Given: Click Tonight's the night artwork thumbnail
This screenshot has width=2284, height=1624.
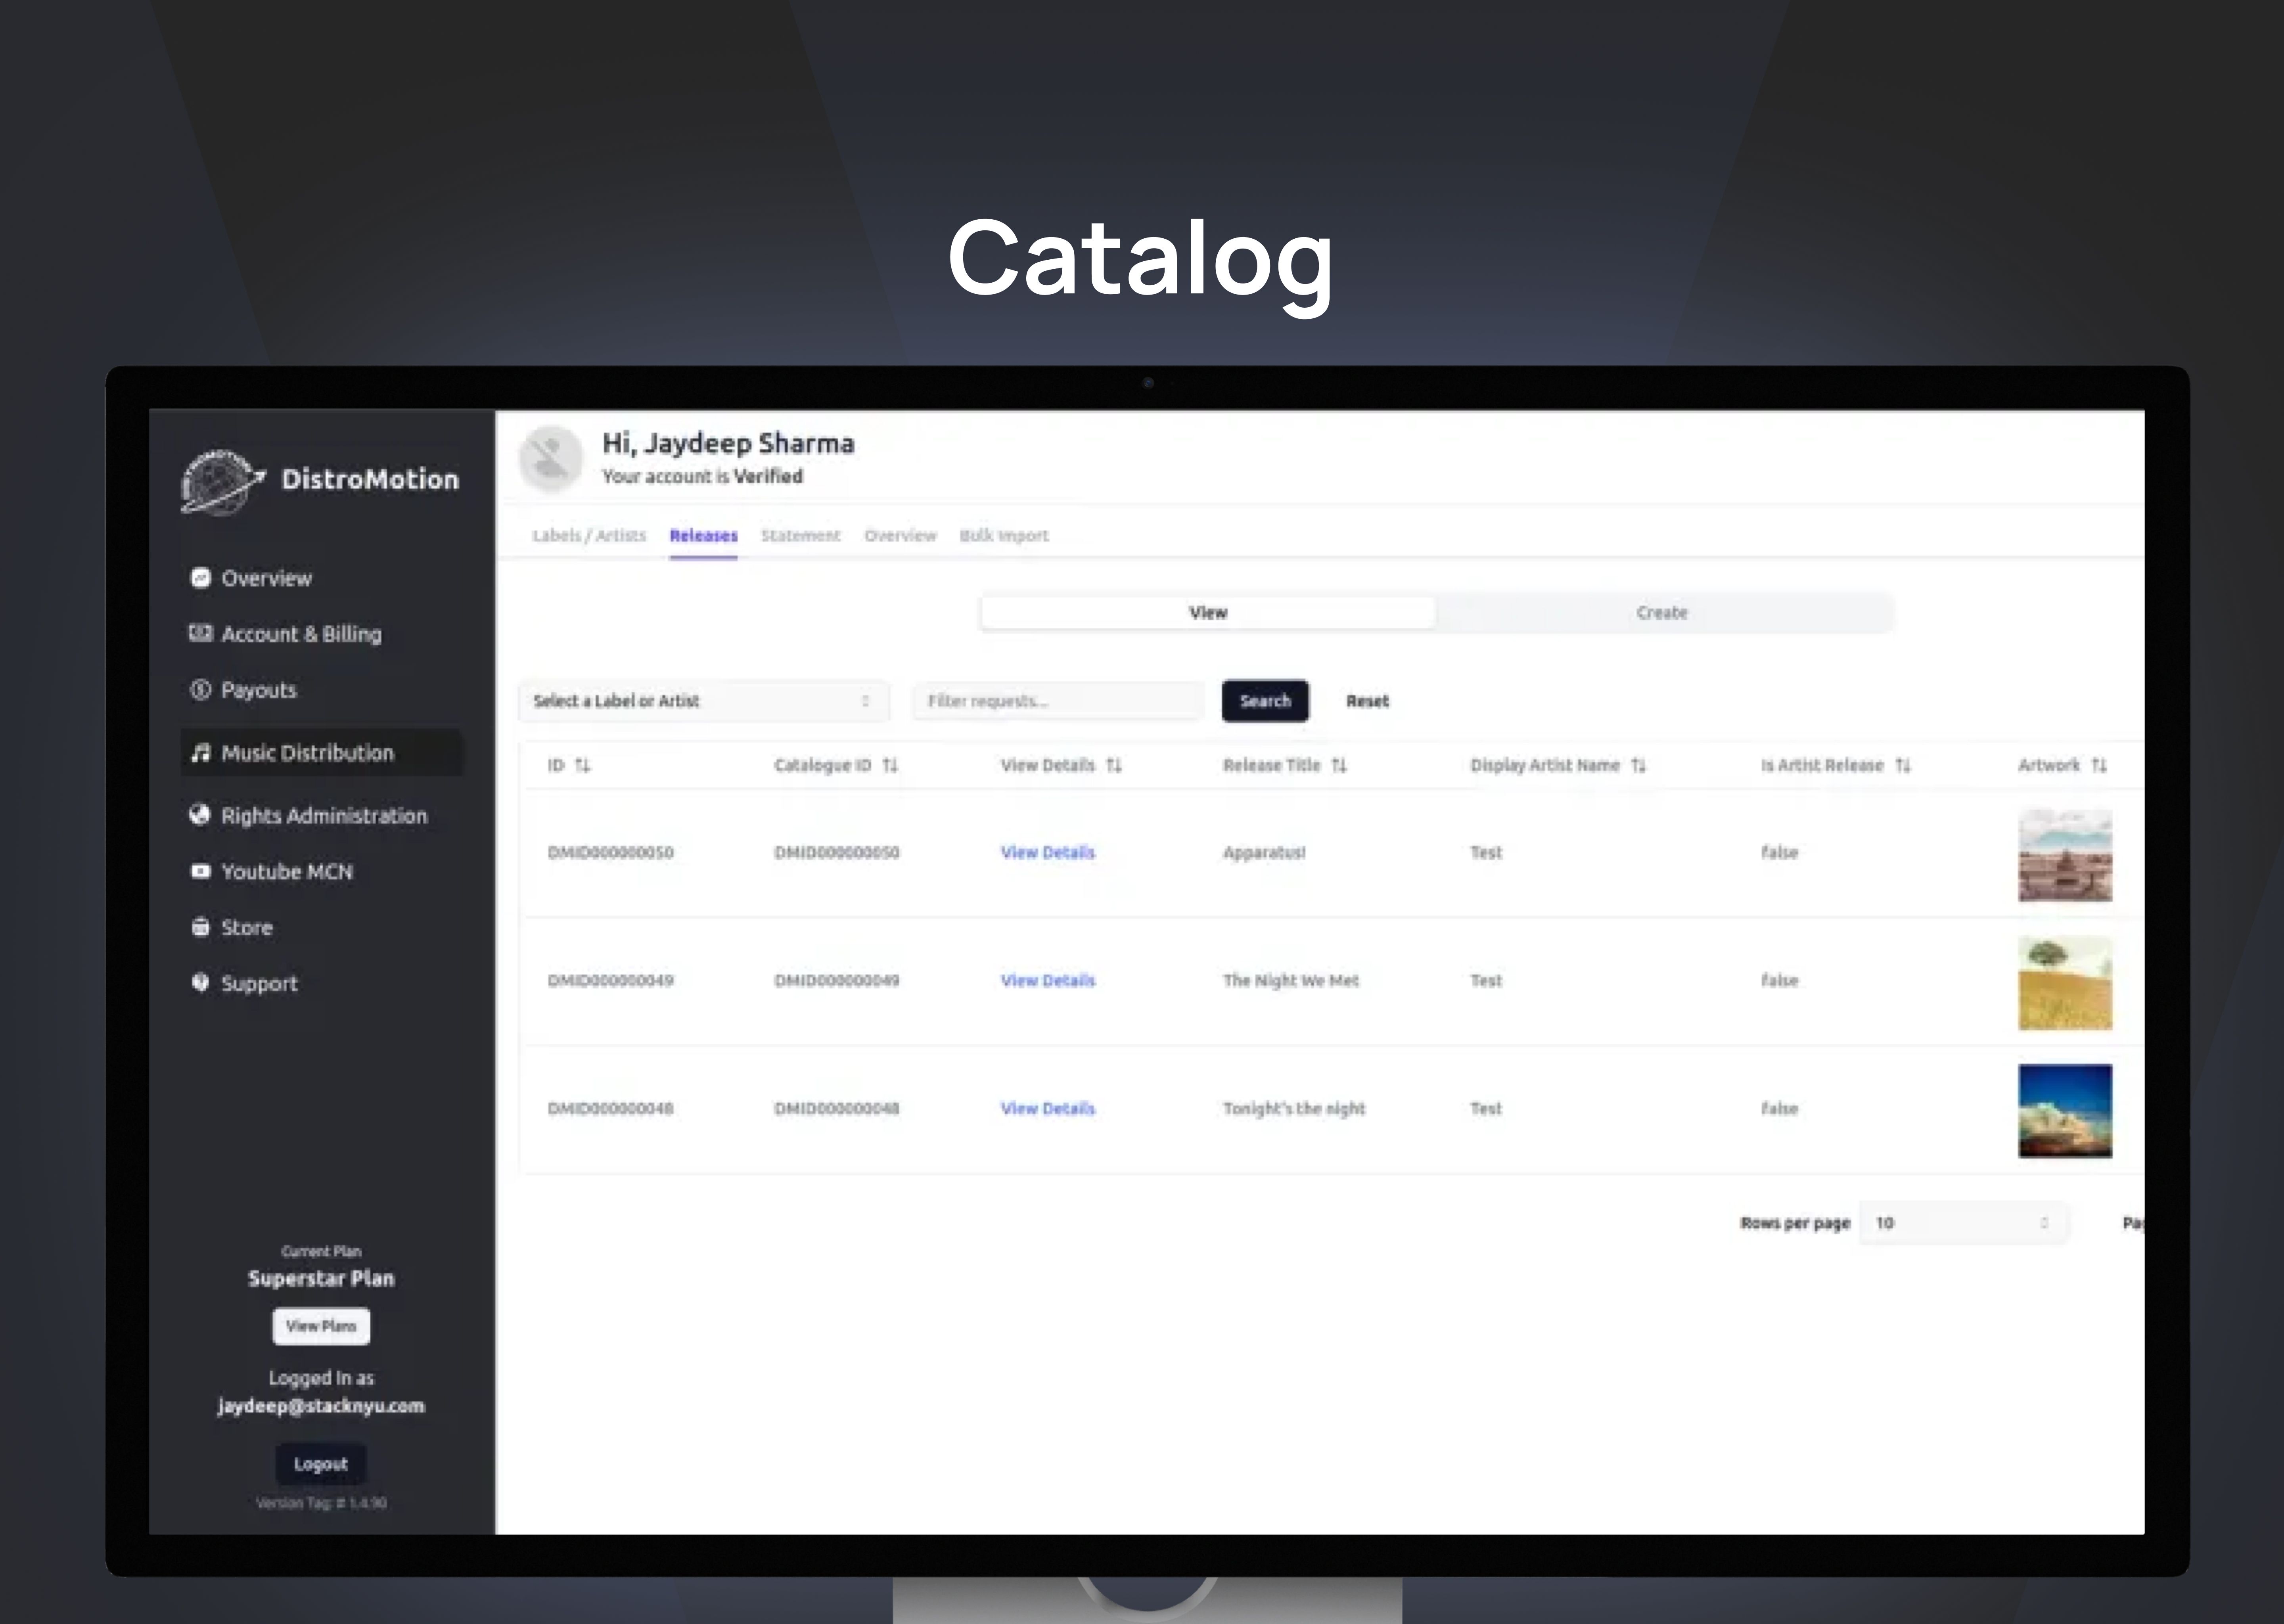Looking at the screenshot, I should pyautogui.click(x=2065, y=1111).
